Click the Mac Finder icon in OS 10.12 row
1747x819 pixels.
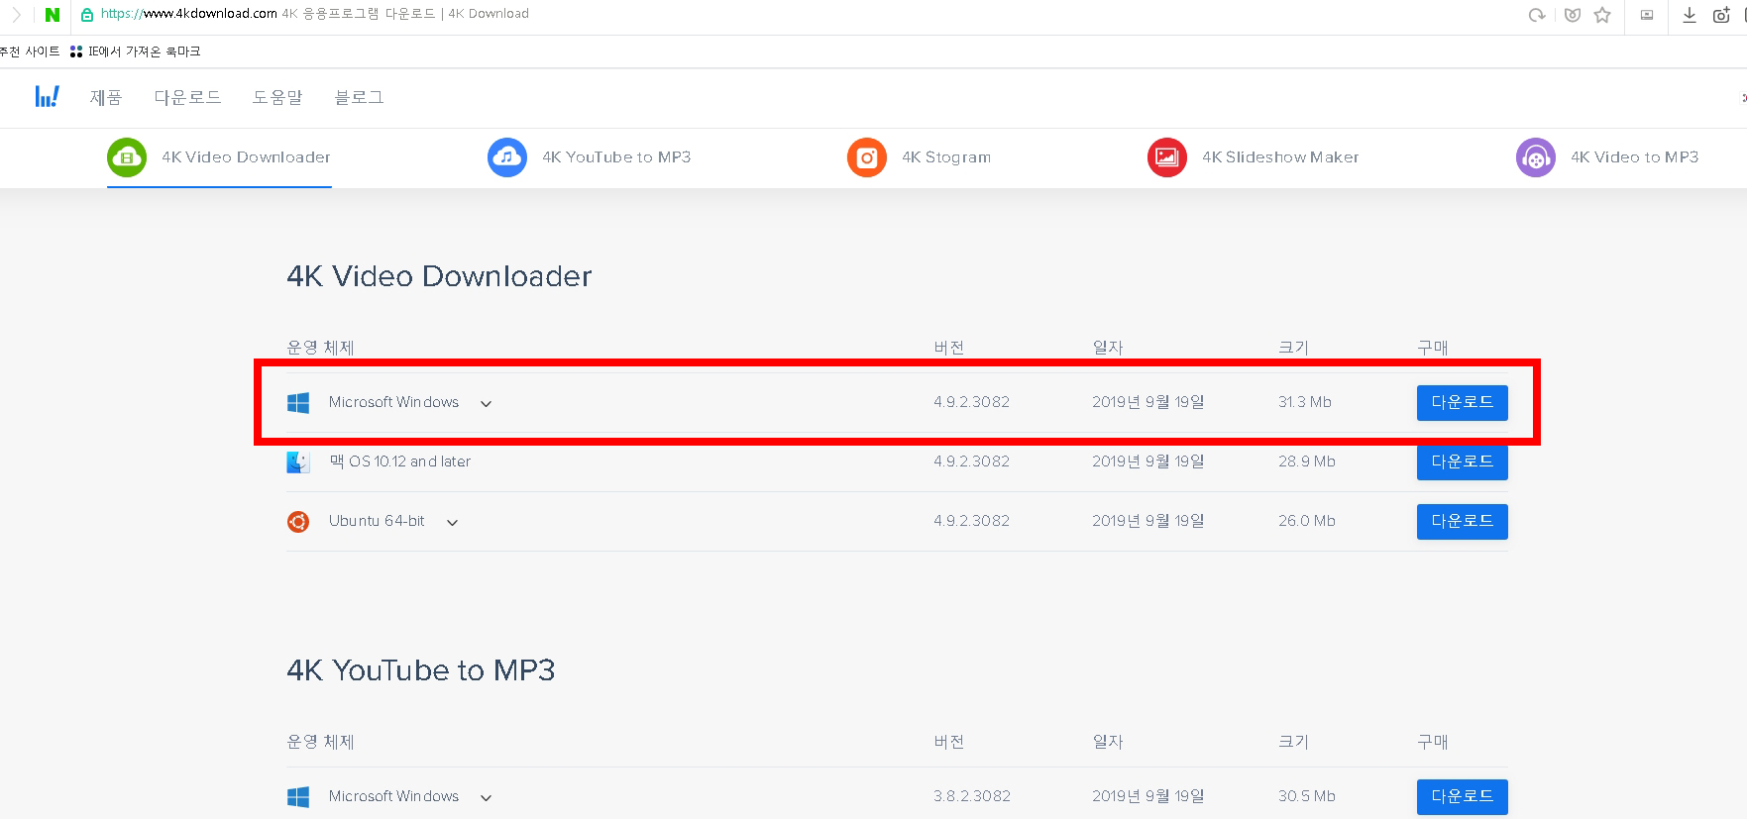coord(298,462)
